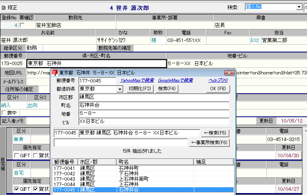Image resolution: width=307 pixels, height=195 pixels.
Task: Open the 検索 個人No dropdown
Action: tap(299, 7)
